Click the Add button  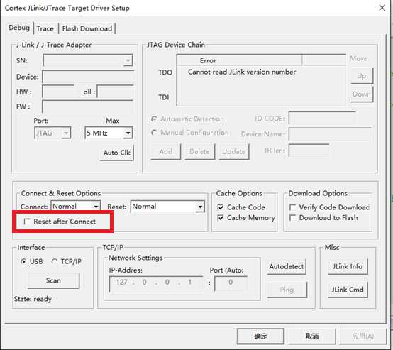(166, 151)
